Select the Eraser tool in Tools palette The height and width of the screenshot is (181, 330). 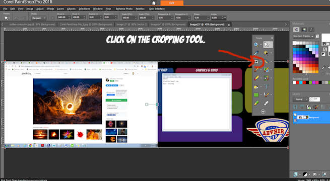point(256,78)
